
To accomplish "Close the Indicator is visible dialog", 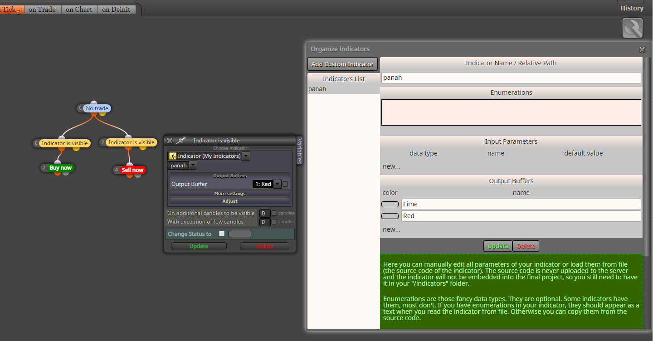I will point(170,141).
